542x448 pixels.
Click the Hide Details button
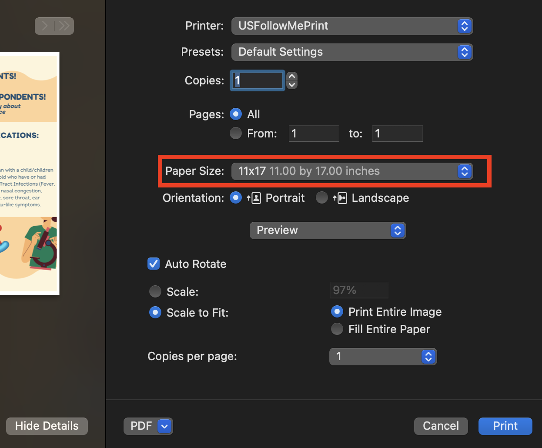(x=47, y=426)
